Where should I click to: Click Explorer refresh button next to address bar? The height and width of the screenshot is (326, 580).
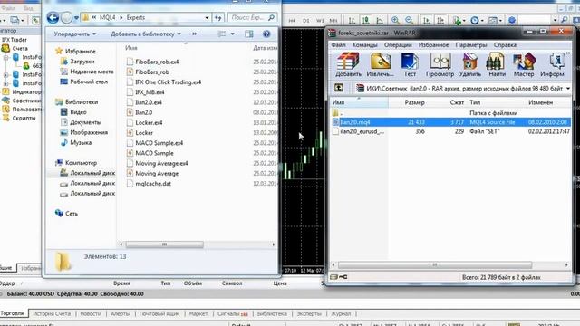tap(218, 17)
